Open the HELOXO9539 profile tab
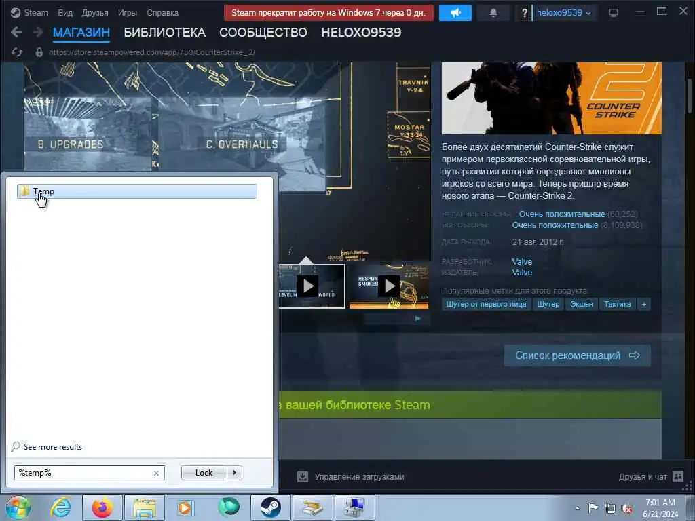 click(x=361, y=33)
